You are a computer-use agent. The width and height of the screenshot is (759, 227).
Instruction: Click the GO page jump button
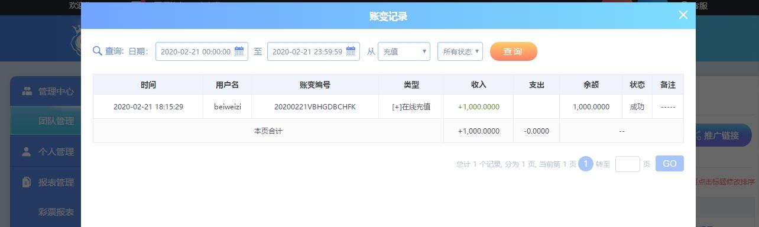click(x=669, y=164)
